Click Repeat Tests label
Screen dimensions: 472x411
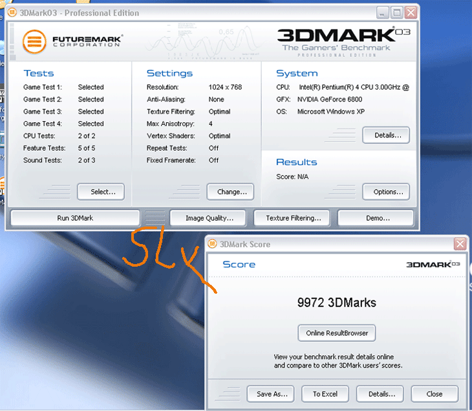[167, 148]
